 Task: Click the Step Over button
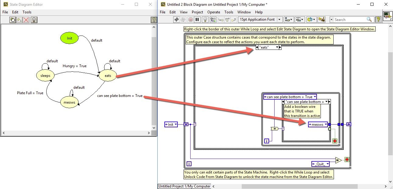pyautogui.click(x=227, y=19)
